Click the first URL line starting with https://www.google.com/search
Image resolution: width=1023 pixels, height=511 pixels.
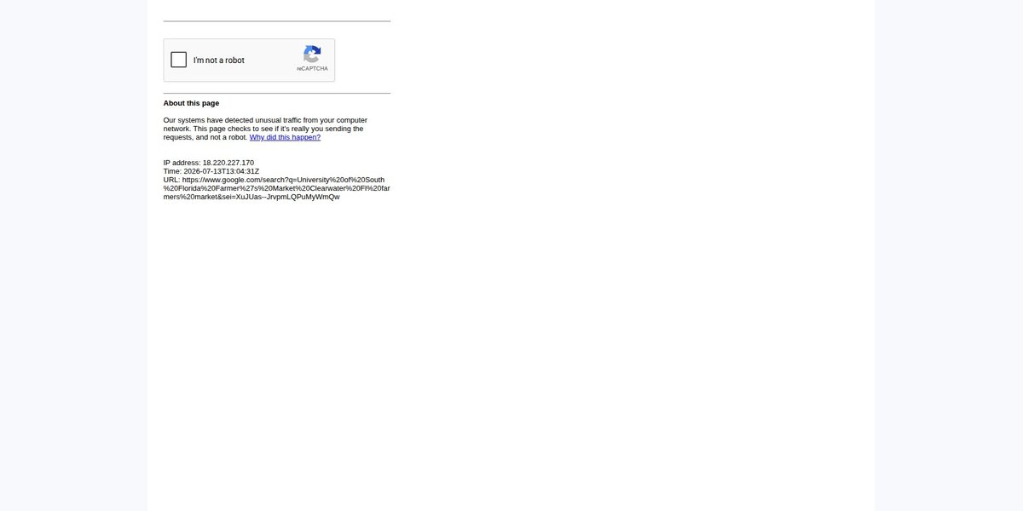tap(275, 180)
